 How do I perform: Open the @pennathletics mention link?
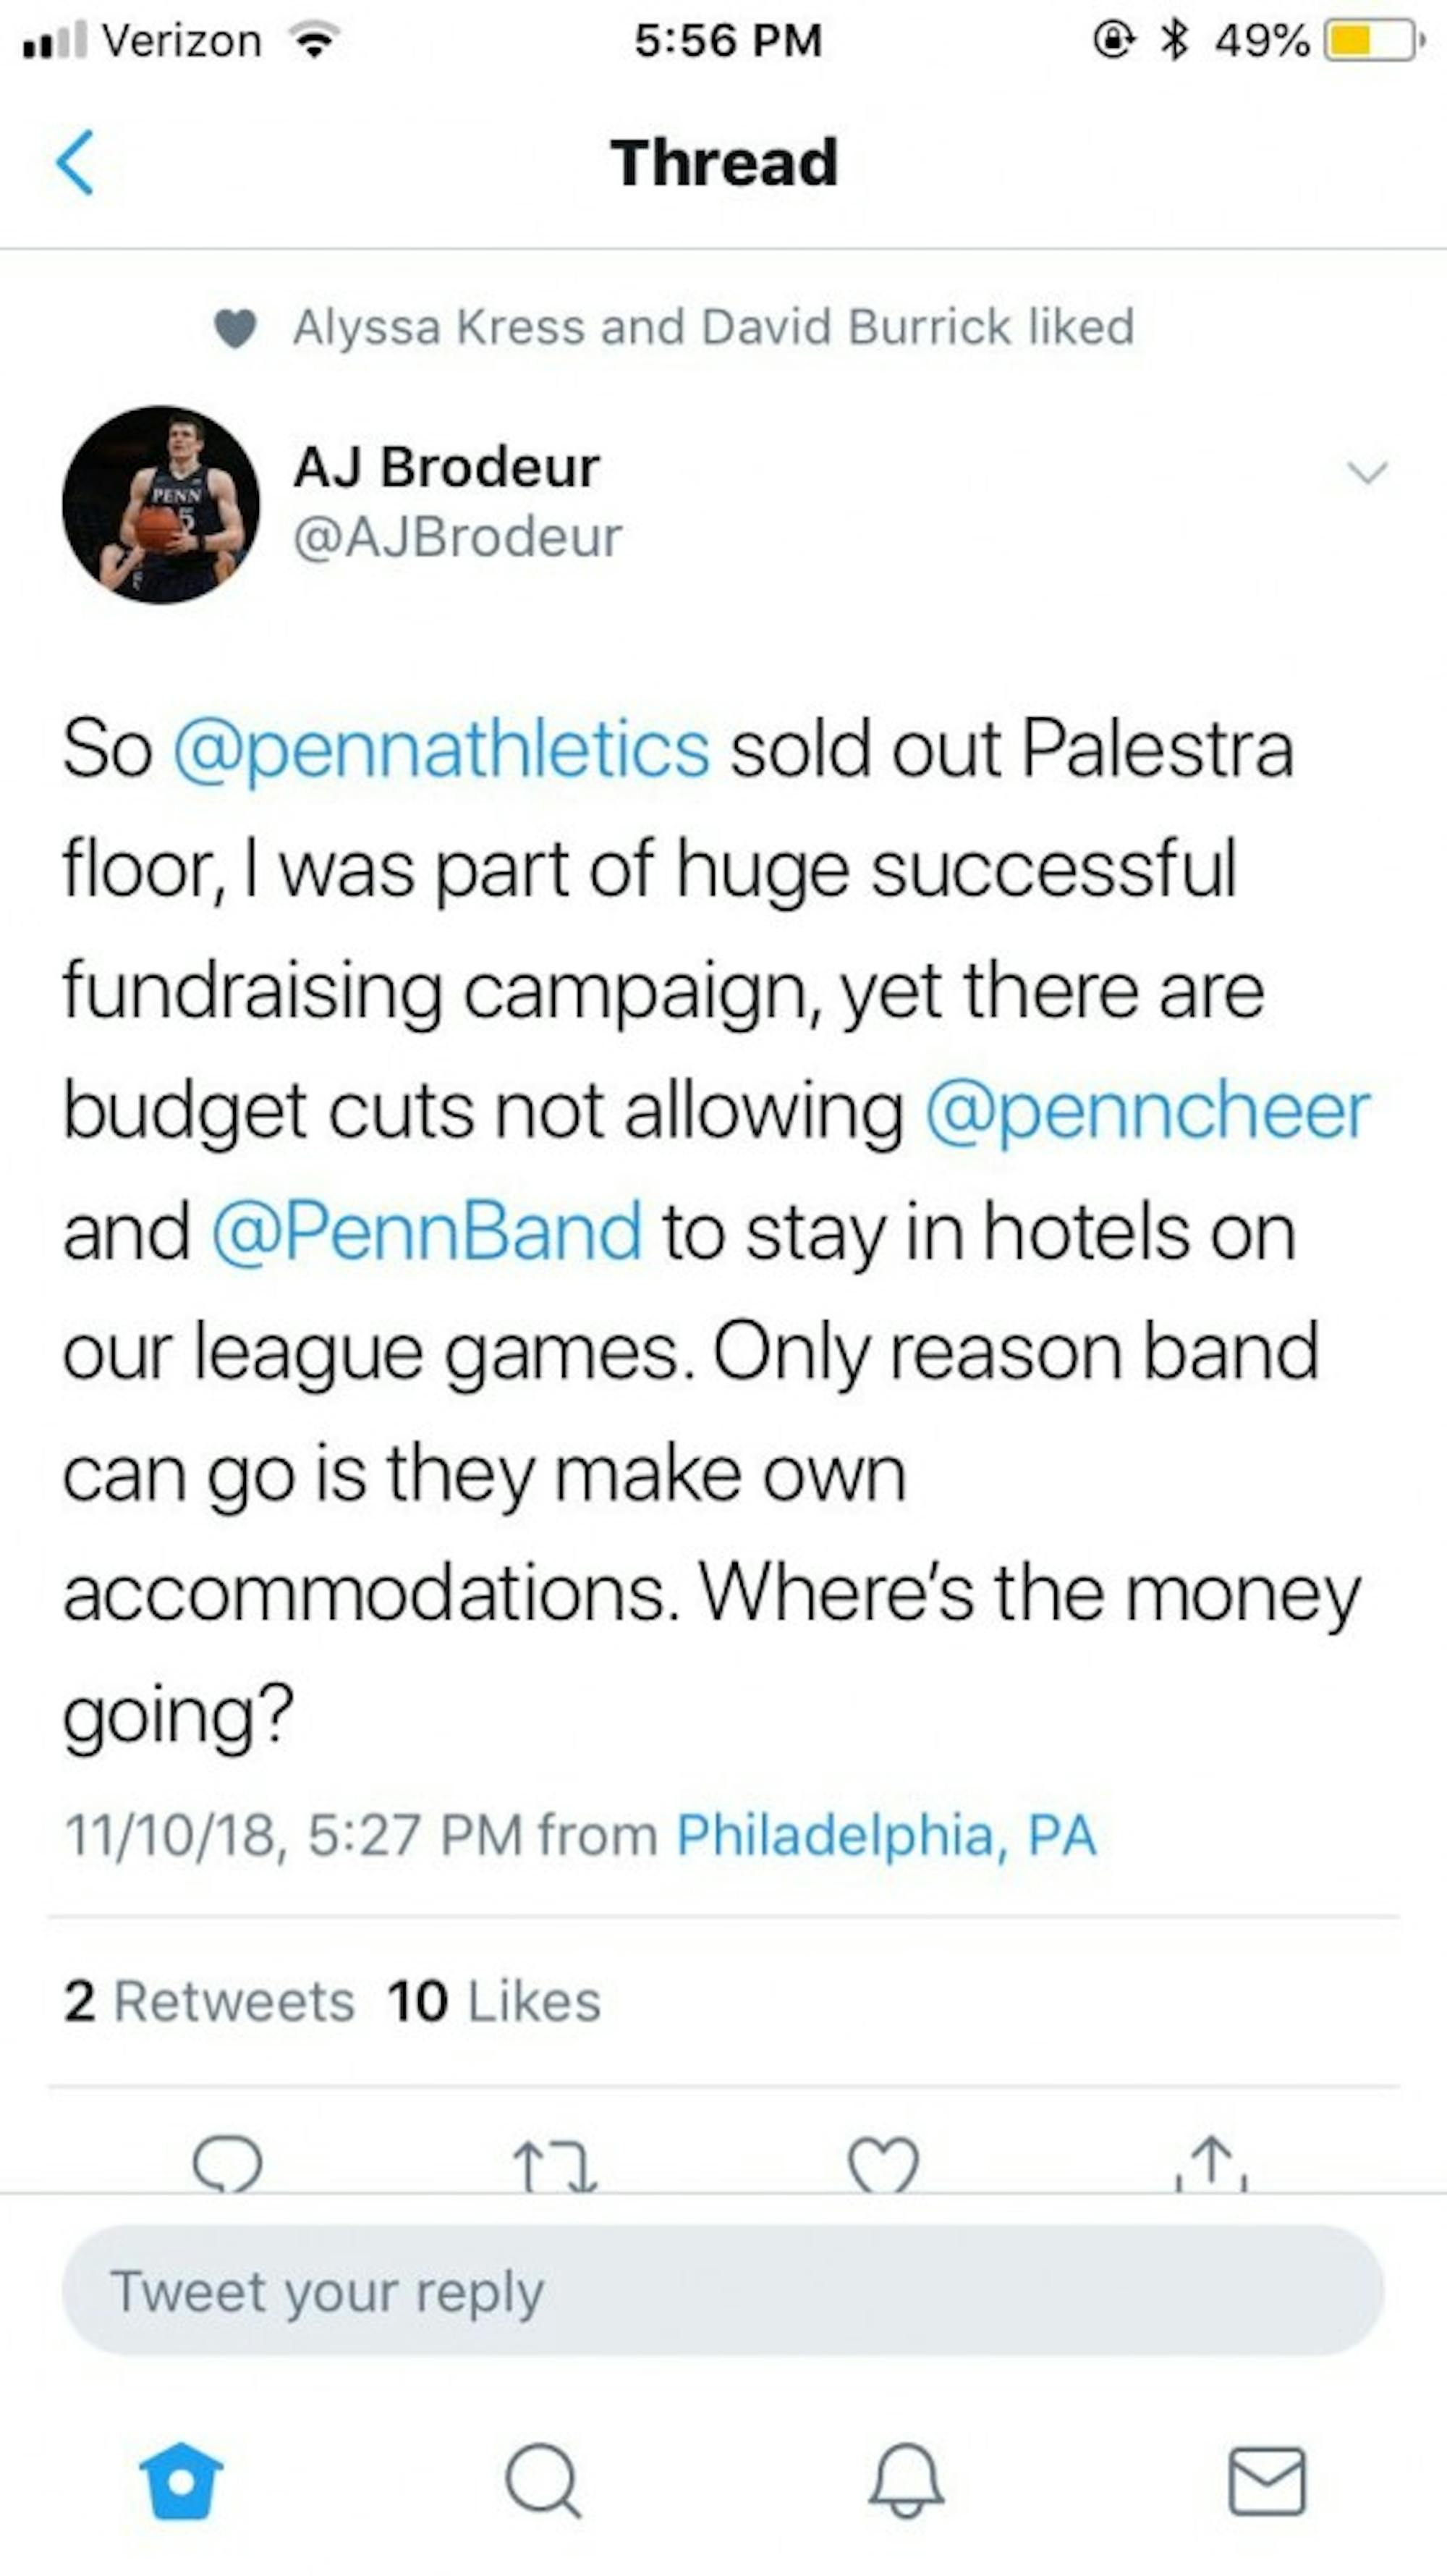[441, 750]
